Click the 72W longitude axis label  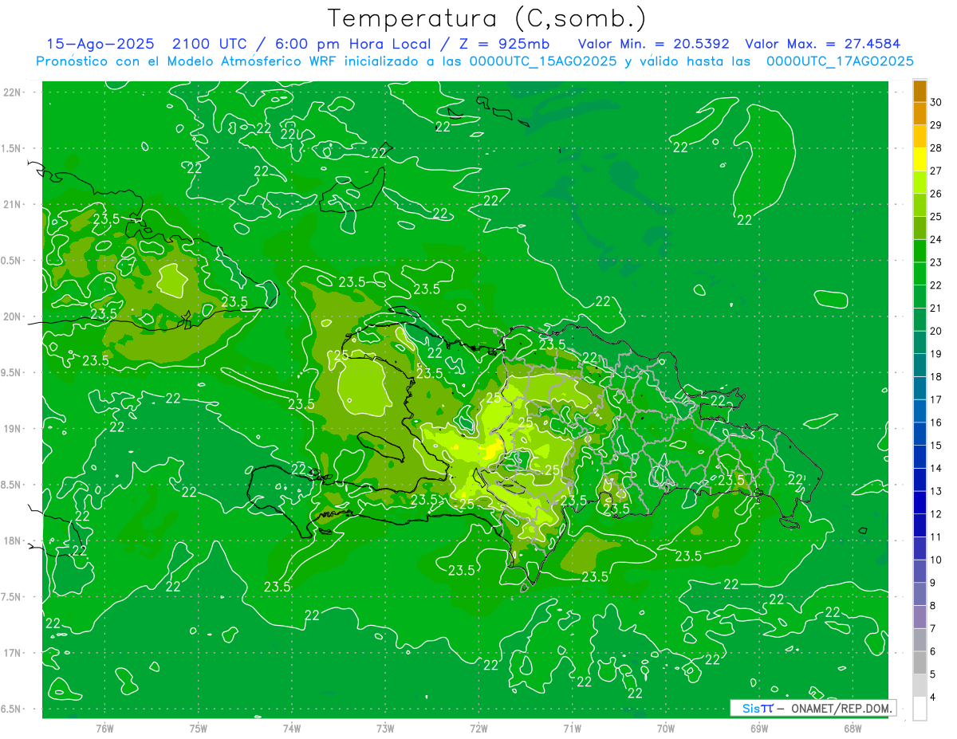tap(478, 729)
